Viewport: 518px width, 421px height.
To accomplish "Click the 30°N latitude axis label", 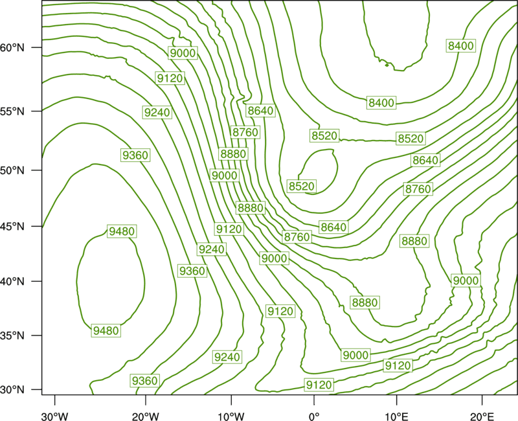I will click(12, 390).
